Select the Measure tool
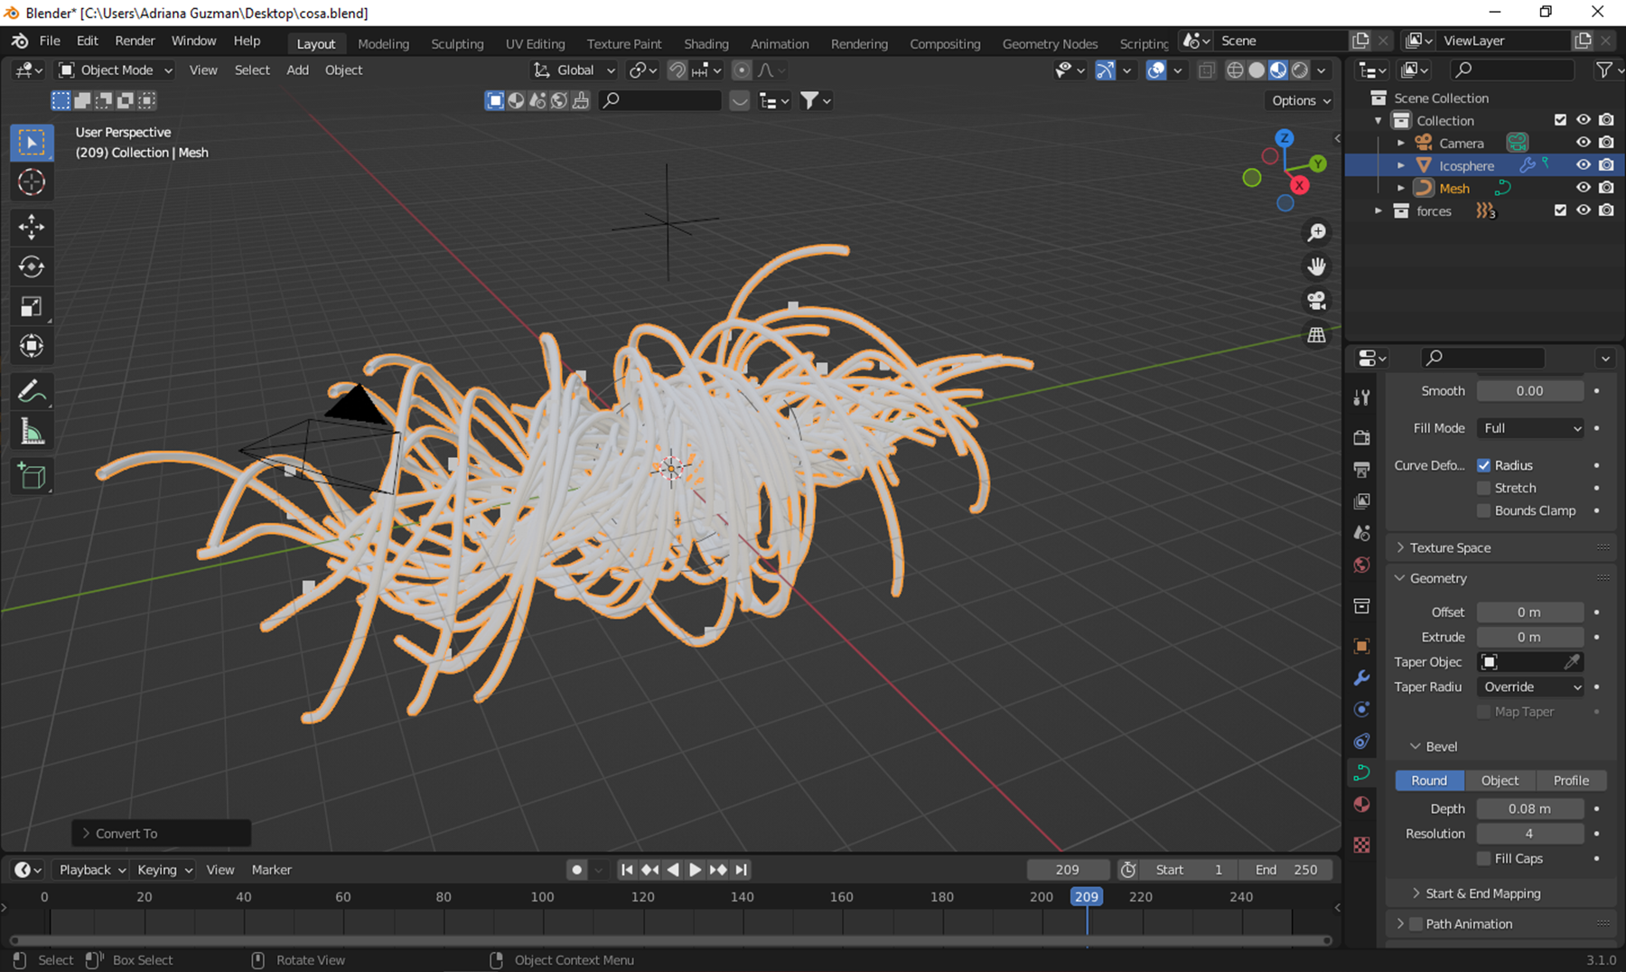The height and width of the screenshot is (972, 1626). click(x=32, y=432)
